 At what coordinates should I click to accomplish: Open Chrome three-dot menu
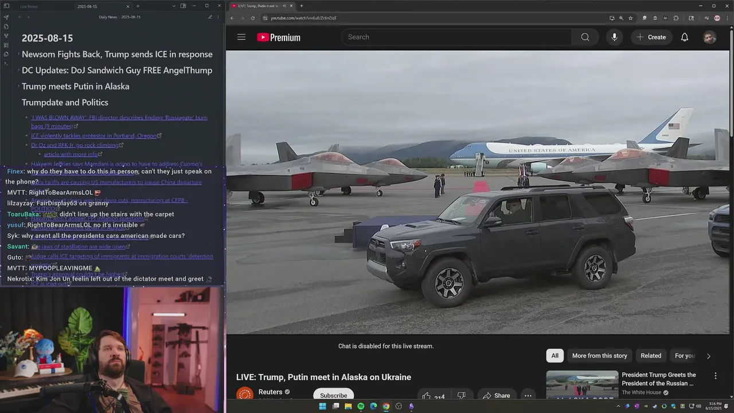click(x=726, y=18)
